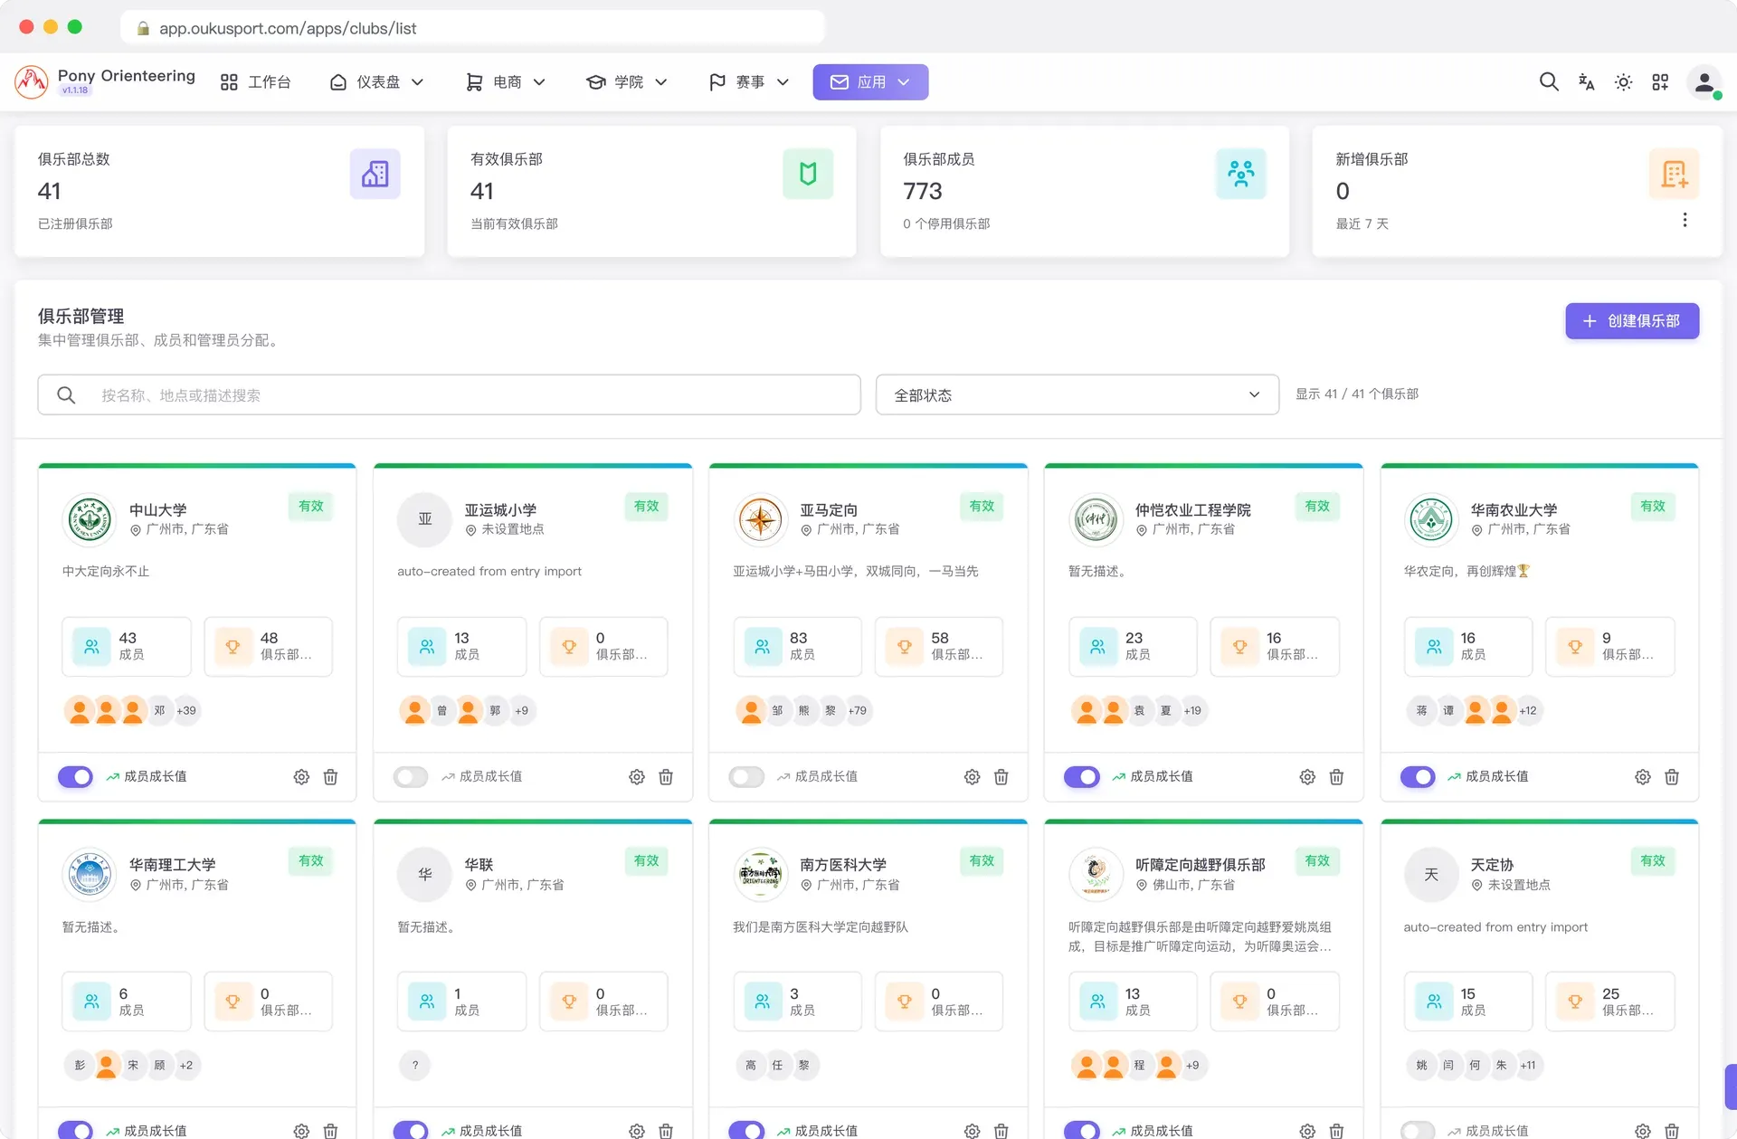Open the language translation icon
Viewport: 1737px width, 1139px height.
pos(1586,82)
